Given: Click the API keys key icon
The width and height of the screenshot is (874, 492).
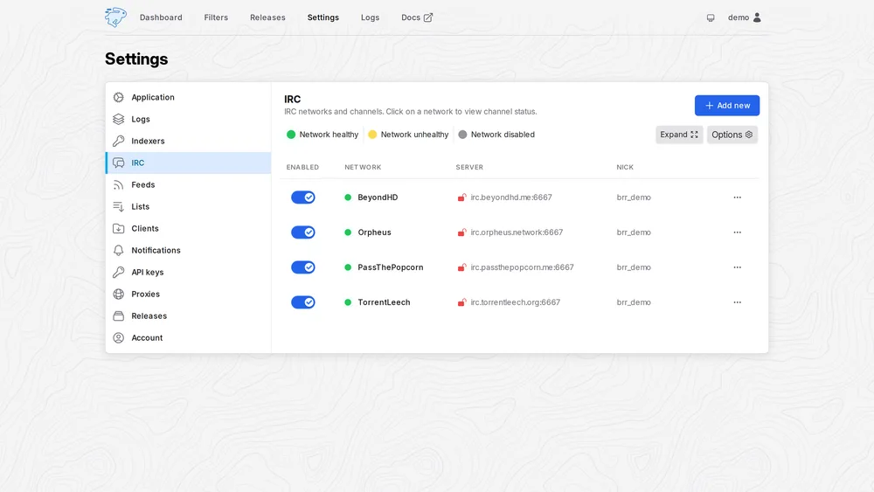Looking at the screenshot, I should [x=118, y=272].
